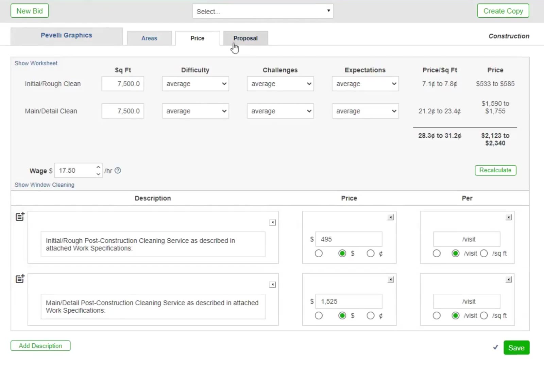Decrease the Wage value with down stepper
Viewport: 544px width, 378px height.
pos(98,174)
